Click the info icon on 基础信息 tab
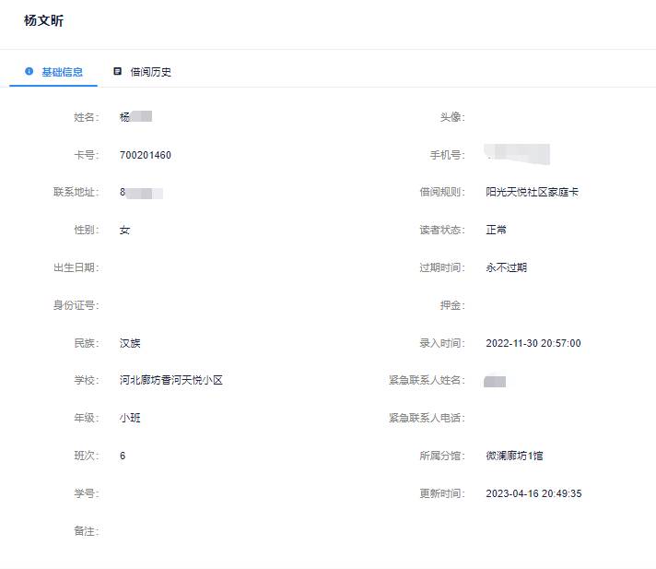 [29, 71]
